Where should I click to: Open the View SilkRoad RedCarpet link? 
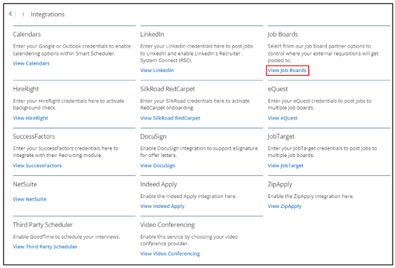pos(170,118)
